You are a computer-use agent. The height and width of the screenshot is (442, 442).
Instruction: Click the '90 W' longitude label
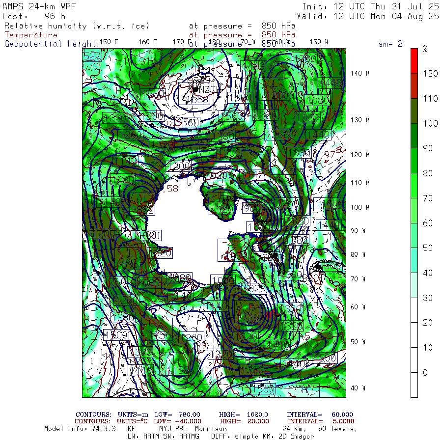[x=358, y=231]
